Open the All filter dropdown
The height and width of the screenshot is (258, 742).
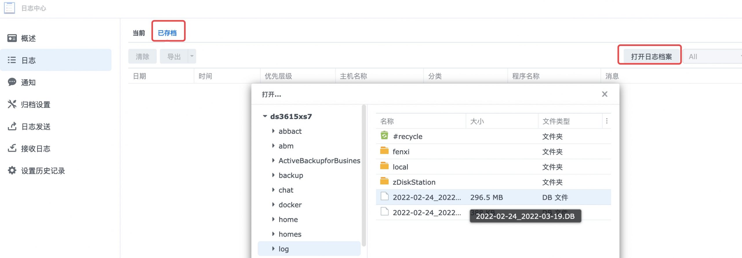(712, 56)
